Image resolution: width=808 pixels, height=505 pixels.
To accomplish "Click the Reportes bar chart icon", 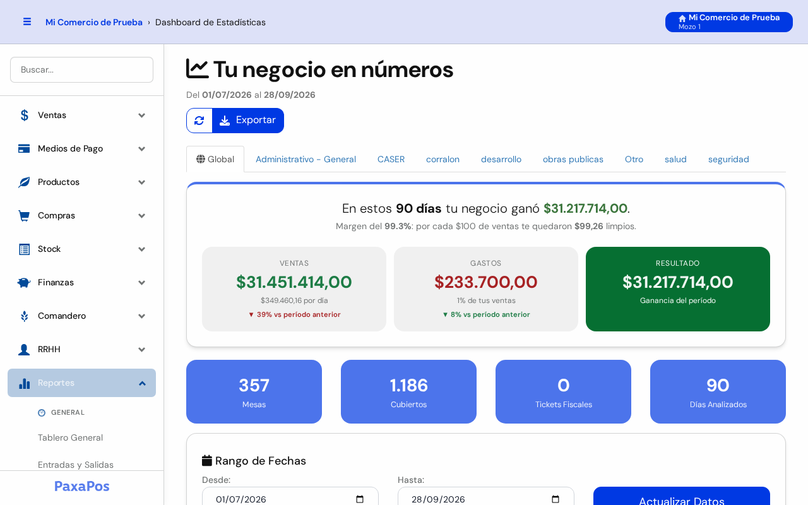I will click(x=24, y=383).
